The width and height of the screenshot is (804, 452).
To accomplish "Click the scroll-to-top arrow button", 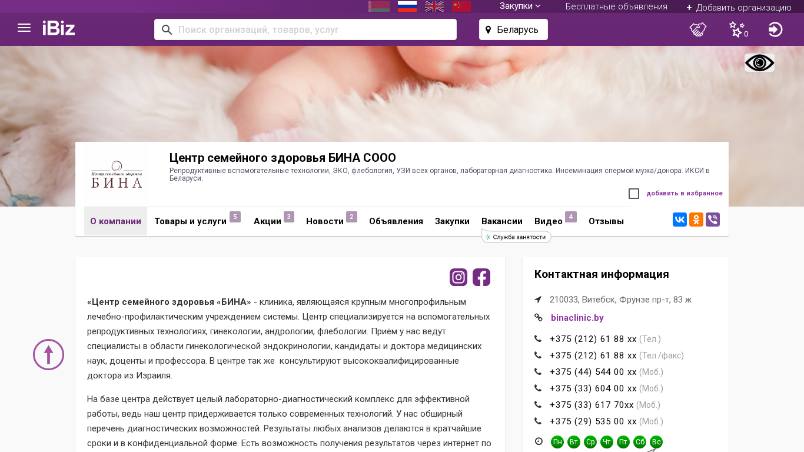I will [48, 354].
